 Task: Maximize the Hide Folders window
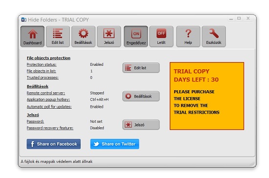click(x=239, y=18)
